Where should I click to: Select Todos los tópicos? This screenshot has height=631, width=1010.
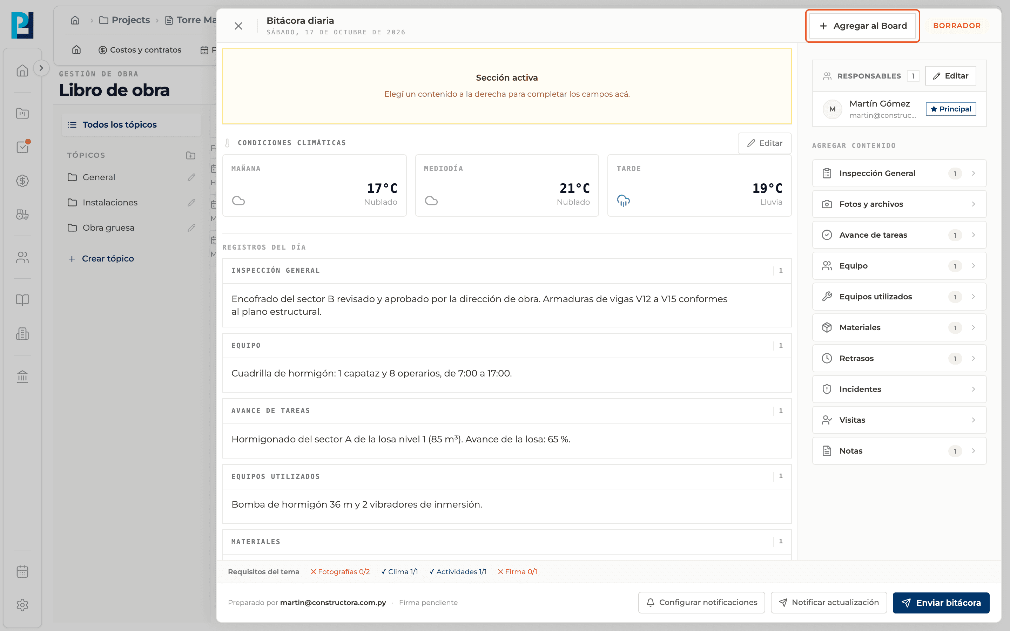[x=131, y=125]
